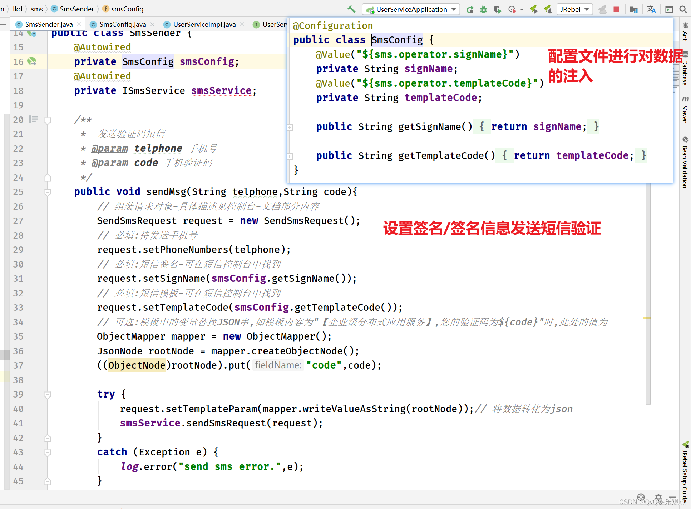The height and width of the screenshot is (509, 691).
Task: Click the highlighted ObjectNode cast on line 37
Action: point(137,365)
